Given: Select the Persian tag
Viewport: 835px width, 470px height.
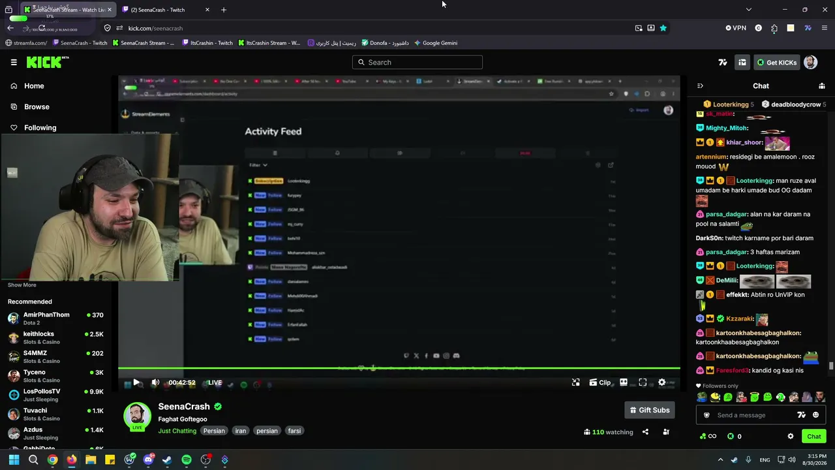Looking at the screenshot, I should point(214,431).
